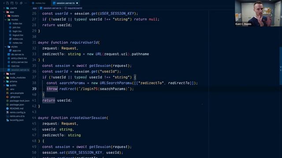Open login.tsx in the file tree
The width and height of the screenshot is (282, 158).
(x=17, y=31)
